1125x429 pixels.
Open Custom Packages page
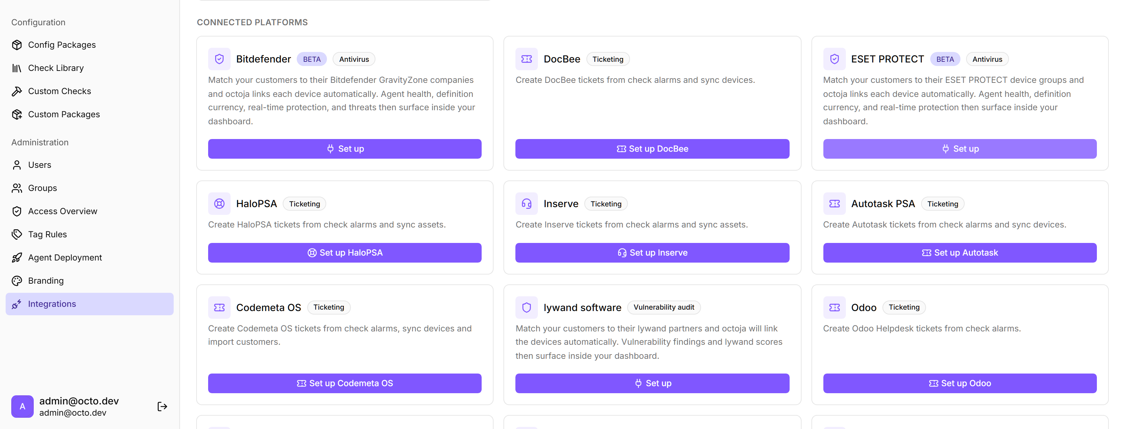click(x=90, y=114)
